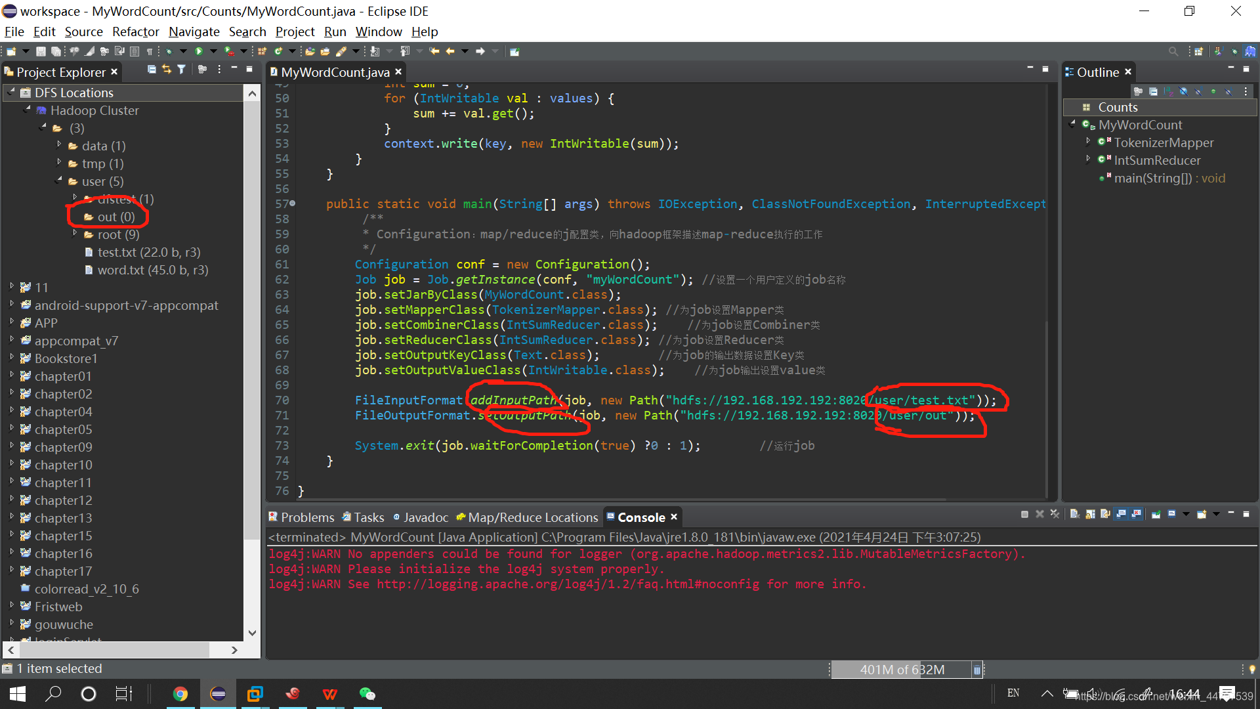Expand the TokenizerMapper node in Outline
1260x709 pixels.
[x=1088, y=142]
